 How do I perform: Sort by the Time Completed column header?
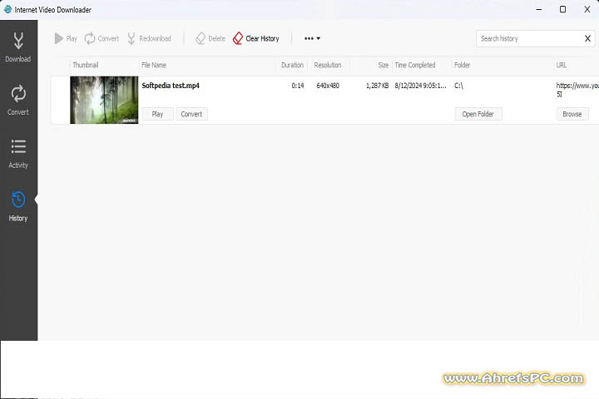pyautogui.click(x=415, y=65)
